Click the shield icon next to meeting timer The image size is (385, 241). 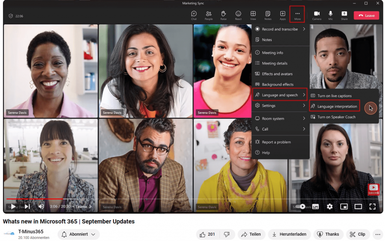(11, 16)
